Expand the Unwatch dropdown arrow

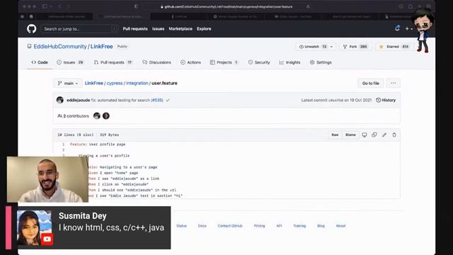tap(332, 47)
